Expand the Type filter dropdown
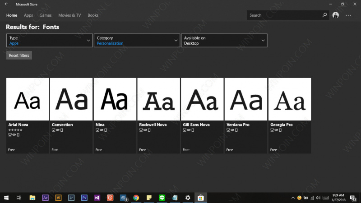 click(x=50, y=41)
